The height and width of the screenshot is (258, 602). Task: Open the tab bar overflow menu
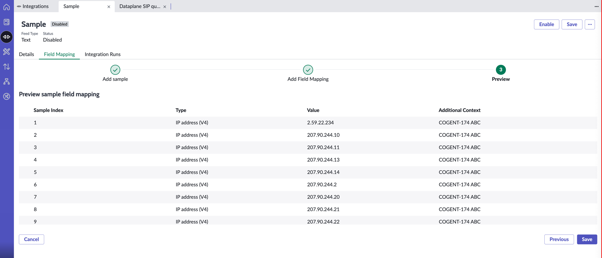coord(596,7)
